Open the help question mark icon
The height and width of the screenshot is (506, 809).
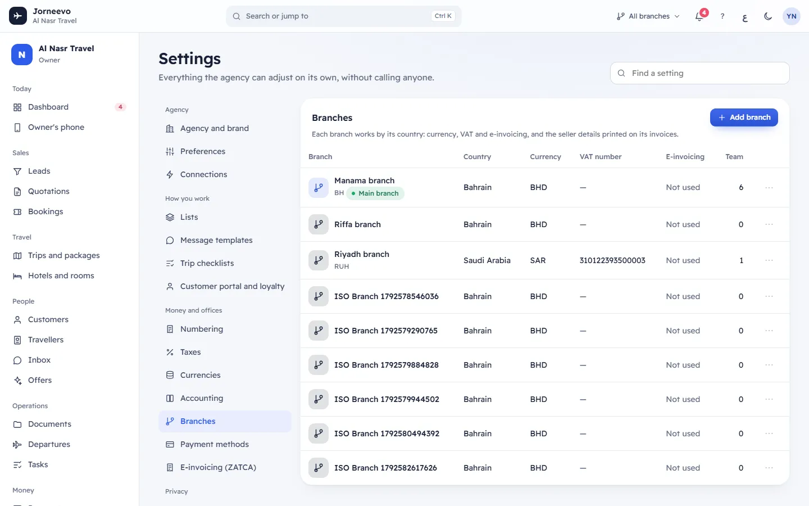click(722, 16)
